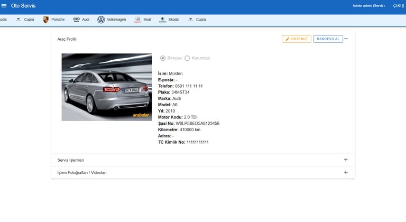This screenshot has width=406, height=222.
Task: Click the Marka value Audi
Action: coord(177,98)
